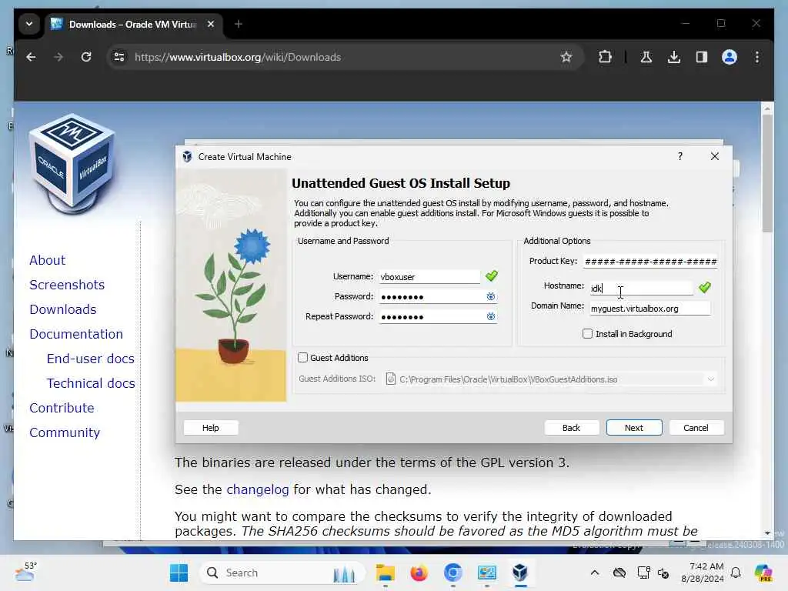Enable the Guest Additions checkbox
Viewport: 788px width, 591px height.
pyautogui.click(x=302, y=357)
